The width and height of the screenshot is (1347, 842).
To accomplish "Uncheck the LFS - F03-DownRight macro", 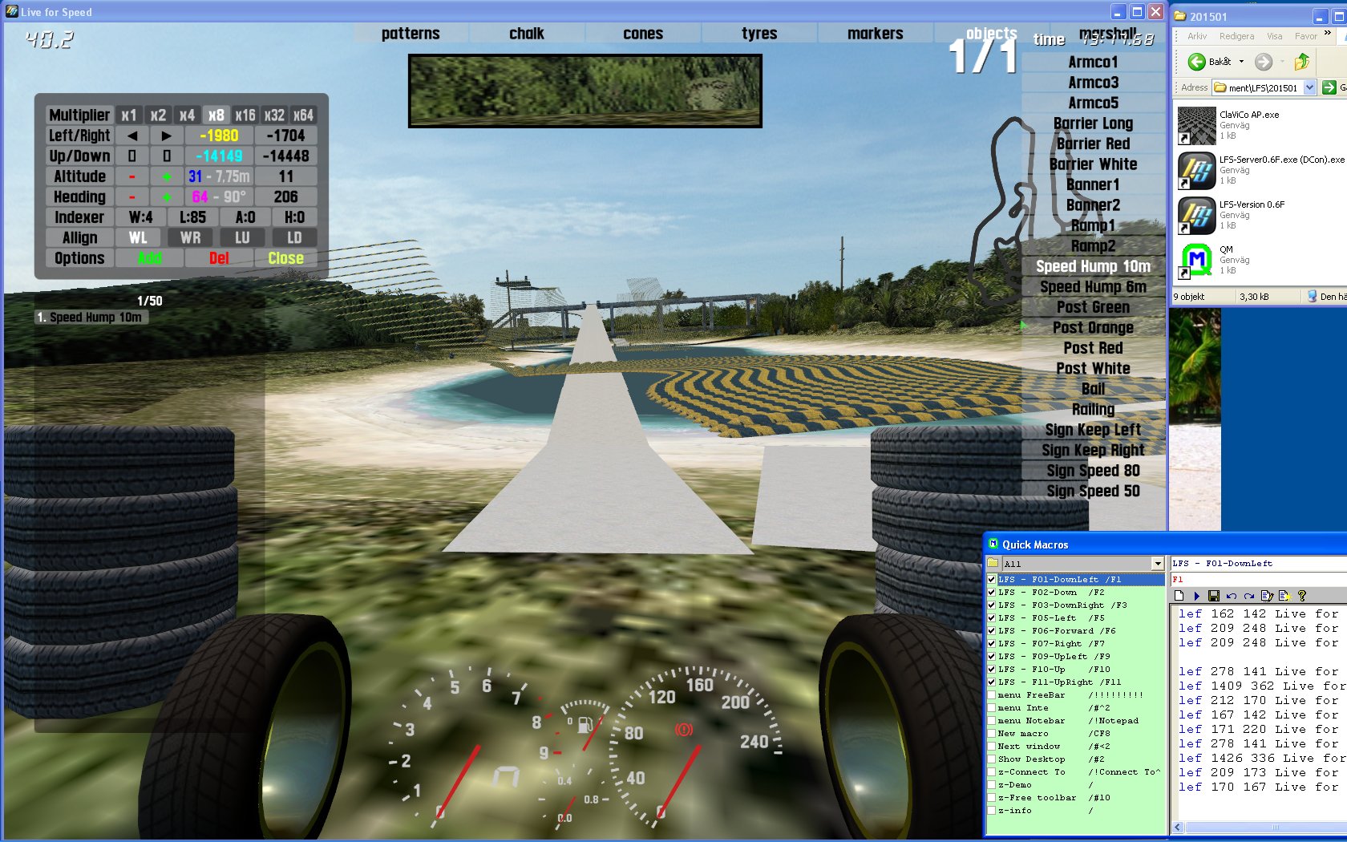I will 992,605.
